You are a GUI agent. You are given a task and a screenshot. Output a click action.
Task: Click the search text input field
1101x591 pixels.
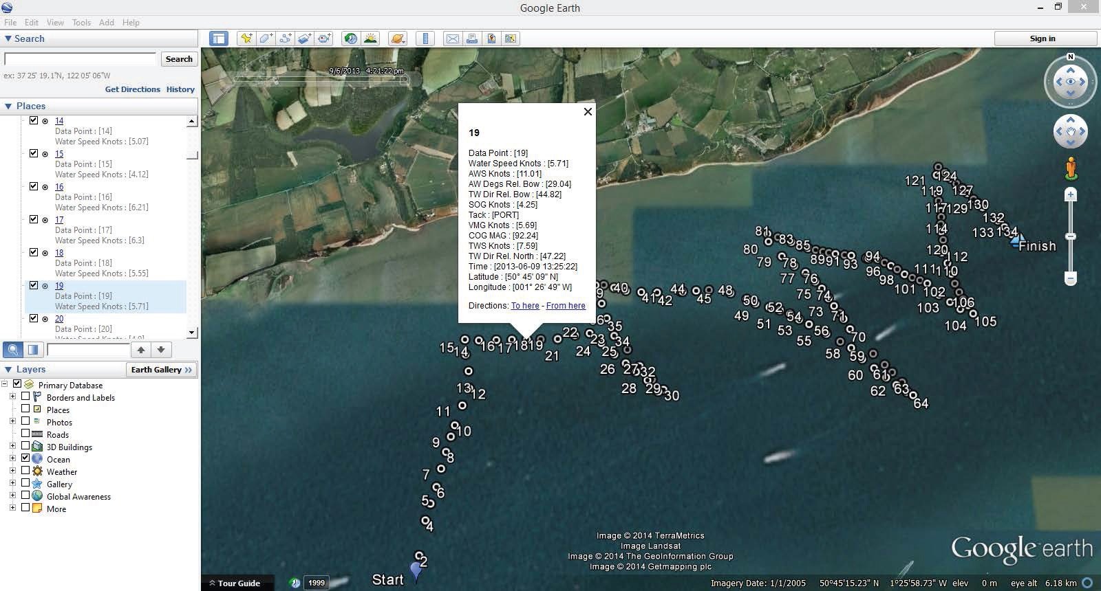[81, 59]
